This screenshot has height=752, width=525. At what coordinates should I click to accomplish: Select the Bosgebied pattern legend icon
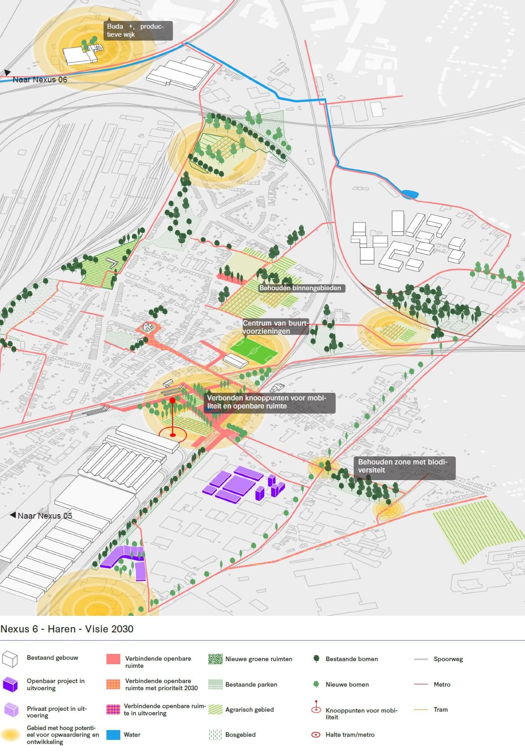tap(215, 735)
